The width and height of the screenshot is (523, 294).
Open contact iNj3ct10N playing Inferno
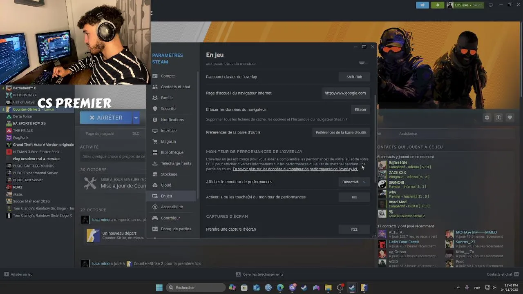(x=405, y=165)
